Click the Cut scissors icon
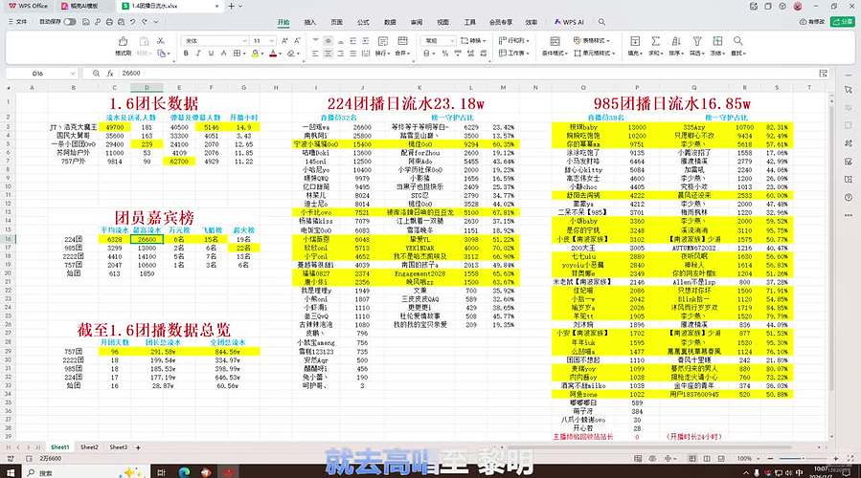861x478 pixels. [160, 41]
